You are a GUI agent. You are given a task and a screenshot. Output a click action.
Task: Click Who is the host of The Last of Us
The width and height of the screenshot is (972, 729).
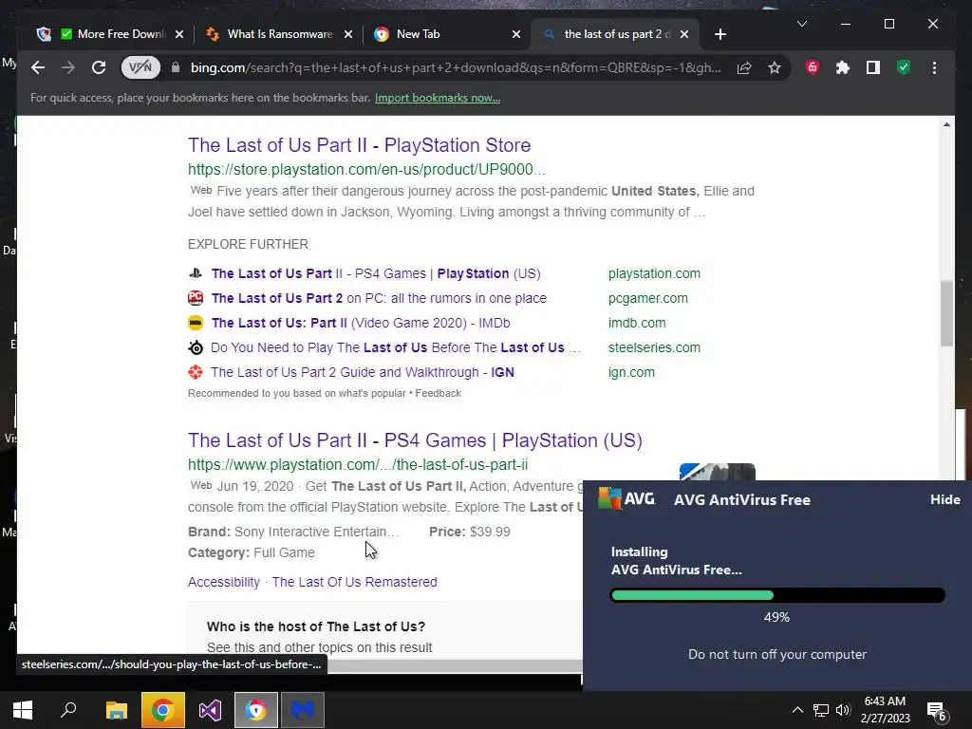coord(316,626)
